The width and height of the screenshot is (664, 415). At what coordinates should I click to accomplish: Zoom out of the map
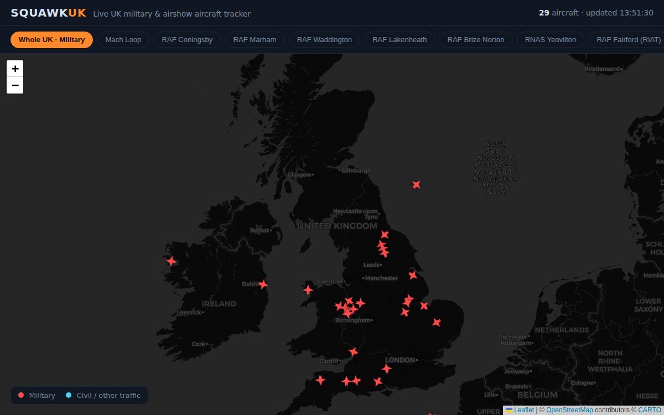[15, 85]
